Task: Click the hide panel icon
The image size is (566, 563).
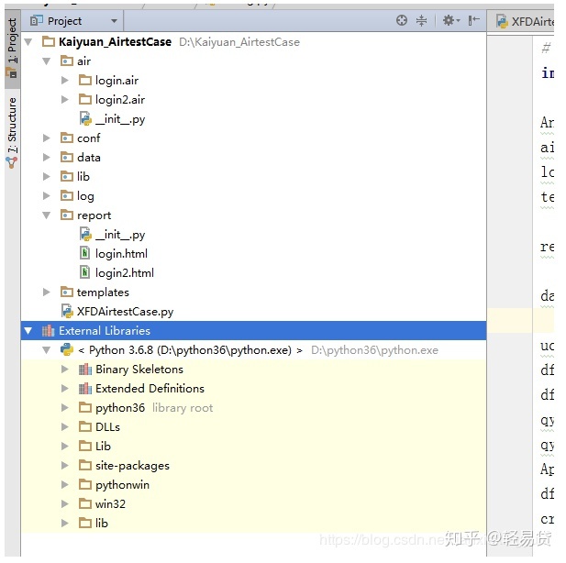Action: point(473,20)
